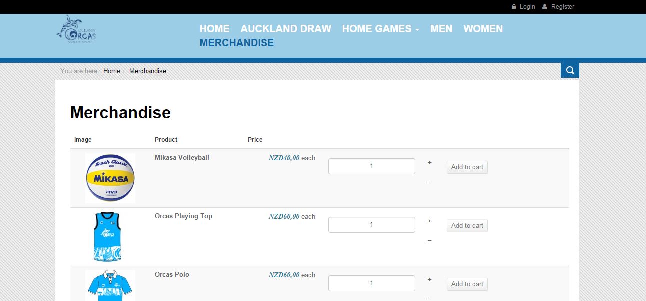This screenshot has height=301, width=646.
Task: Open the Orcas Playing Top product name
Action: click(183, 216)
